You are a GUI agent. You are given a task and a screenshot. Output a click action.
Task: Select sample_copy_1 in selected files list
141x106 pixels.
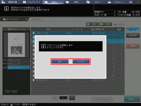tap(19, 67)
